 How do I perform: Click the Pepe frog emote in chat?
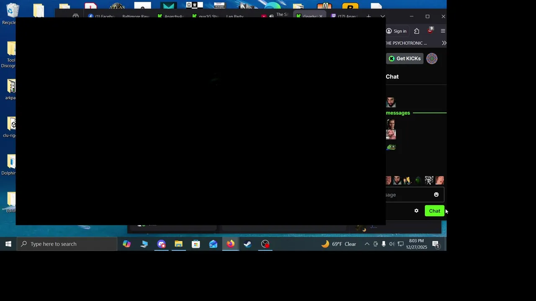(x=391, y=147)
